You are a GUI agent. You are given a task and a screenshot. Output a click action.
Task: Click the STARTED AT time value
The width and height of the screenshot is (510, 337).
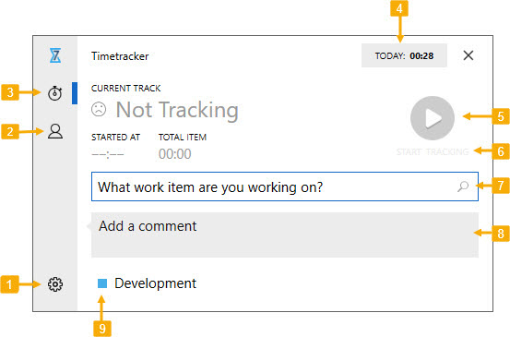108,154
